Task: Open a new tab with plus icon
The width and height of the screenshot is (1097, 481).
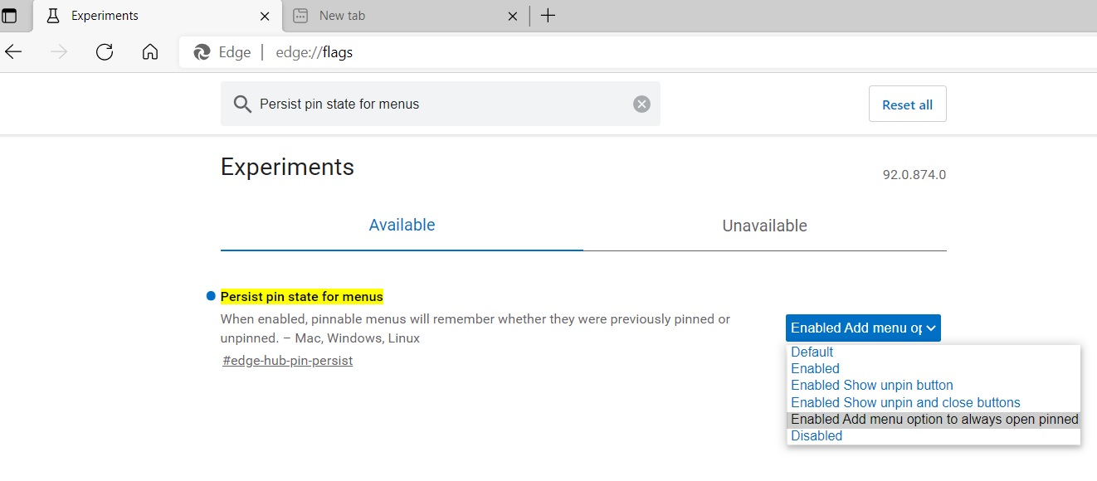Action: pyautogui.click(x=548, y=16)
